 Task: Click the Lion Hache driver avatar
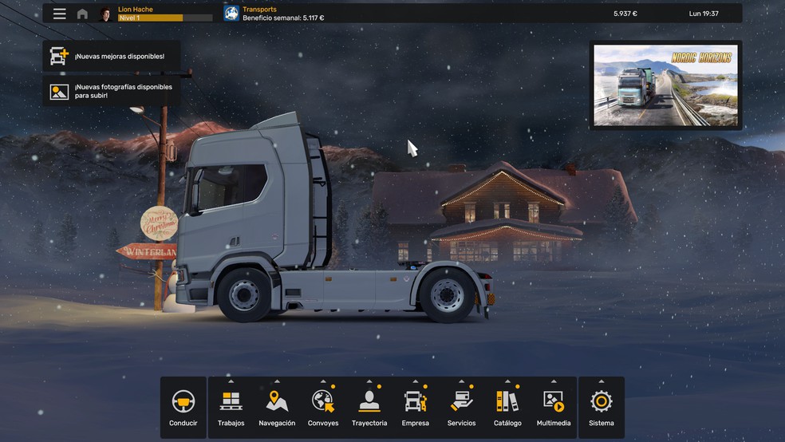[x=105, y=14]
